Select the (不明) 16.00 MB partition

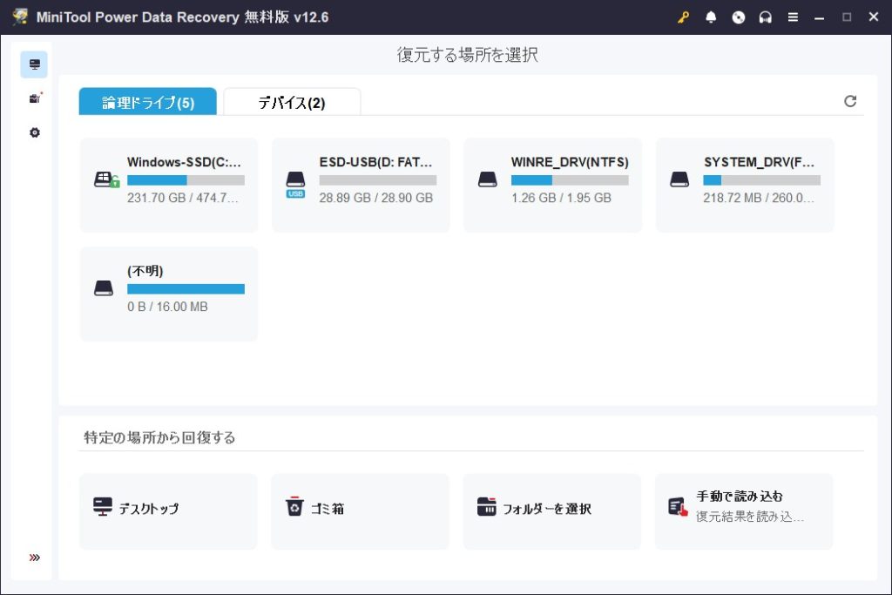169,294
